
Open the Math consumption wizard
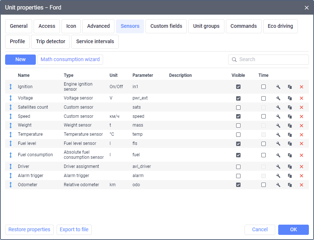(70, 60)
